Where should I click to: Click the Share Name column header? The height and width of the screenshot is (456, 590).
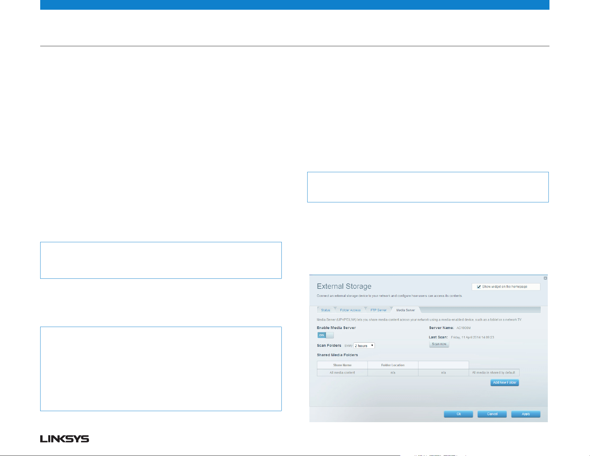(342, 365)
